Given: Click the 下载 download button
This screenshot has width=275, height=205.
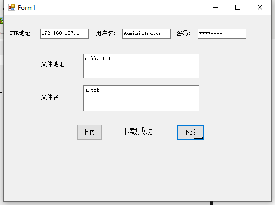Looking at the screenshot, I should click(190, 133).
